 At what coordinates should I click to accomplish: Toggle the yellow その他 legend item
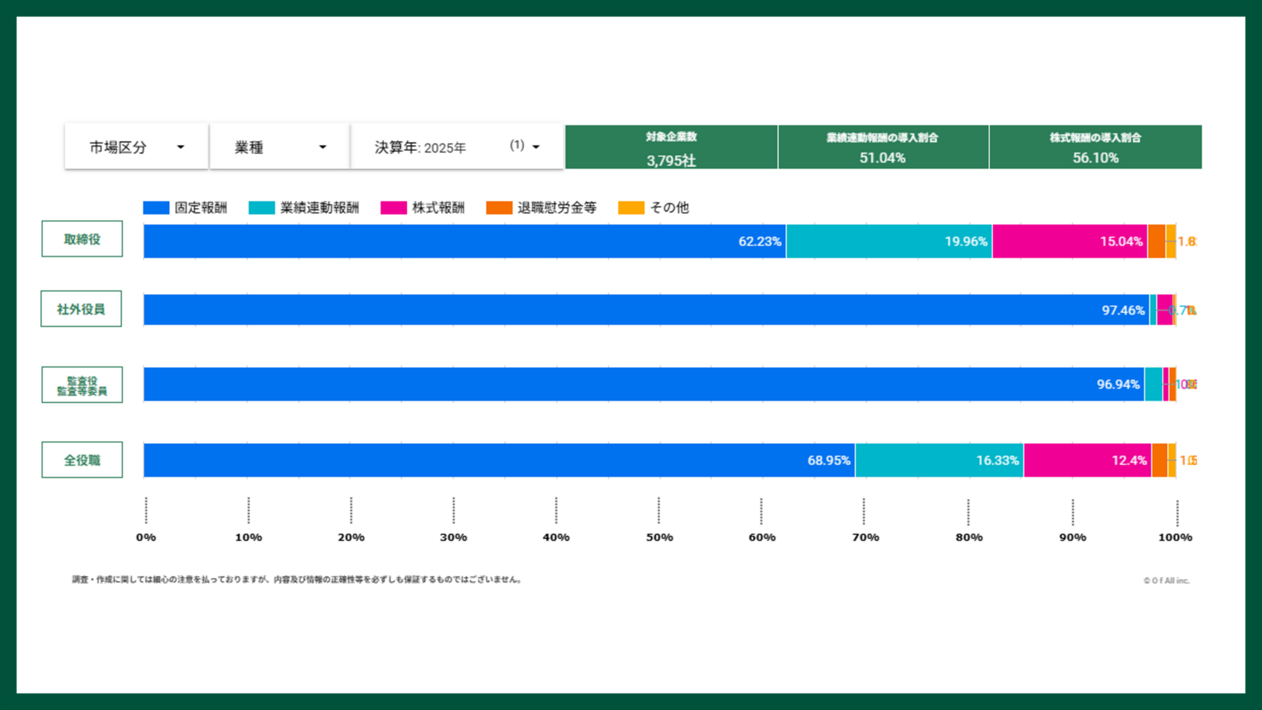coord(631,208)
